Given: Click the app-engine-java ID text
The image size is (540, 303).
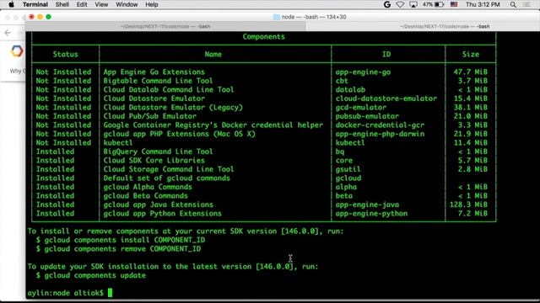Looking at the screenshot, I should click(367, 205).
